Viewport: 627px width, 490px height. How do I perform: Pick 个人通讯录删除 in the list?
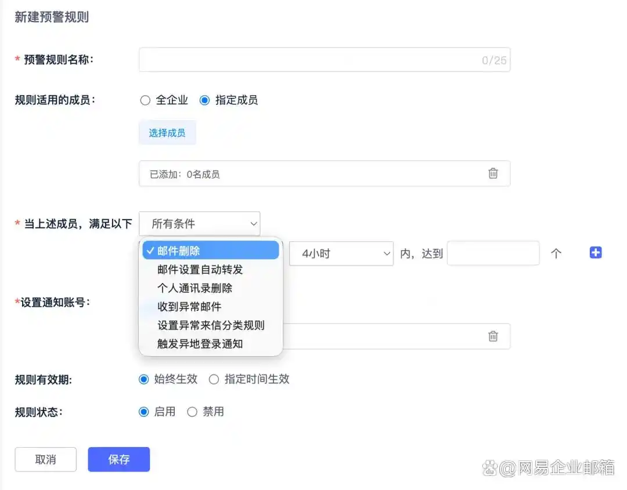[194, 288]
